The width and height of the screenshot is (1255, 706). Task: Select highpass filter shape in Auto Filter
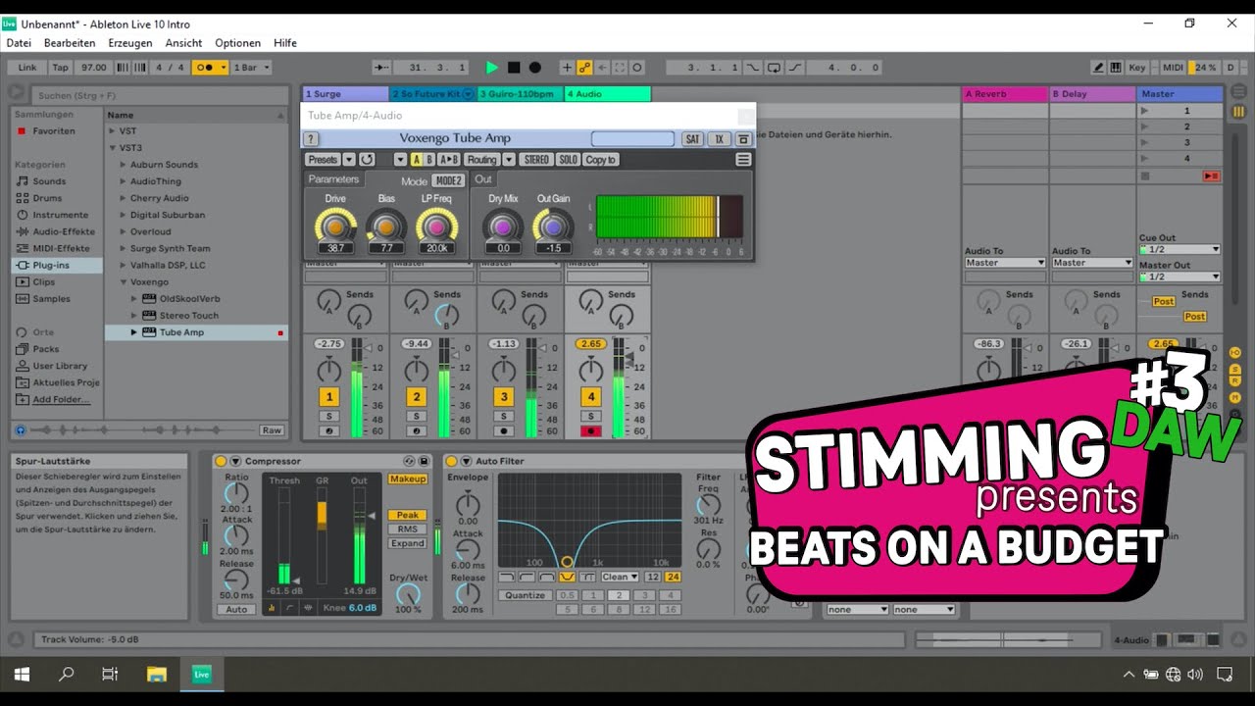[x=527, y=577]
